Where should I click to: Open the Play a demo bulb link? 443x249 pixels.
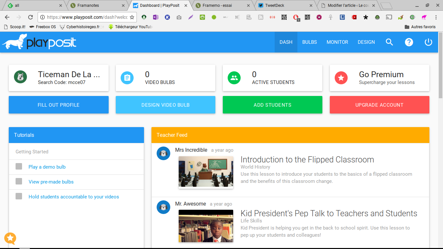point(47,167)
